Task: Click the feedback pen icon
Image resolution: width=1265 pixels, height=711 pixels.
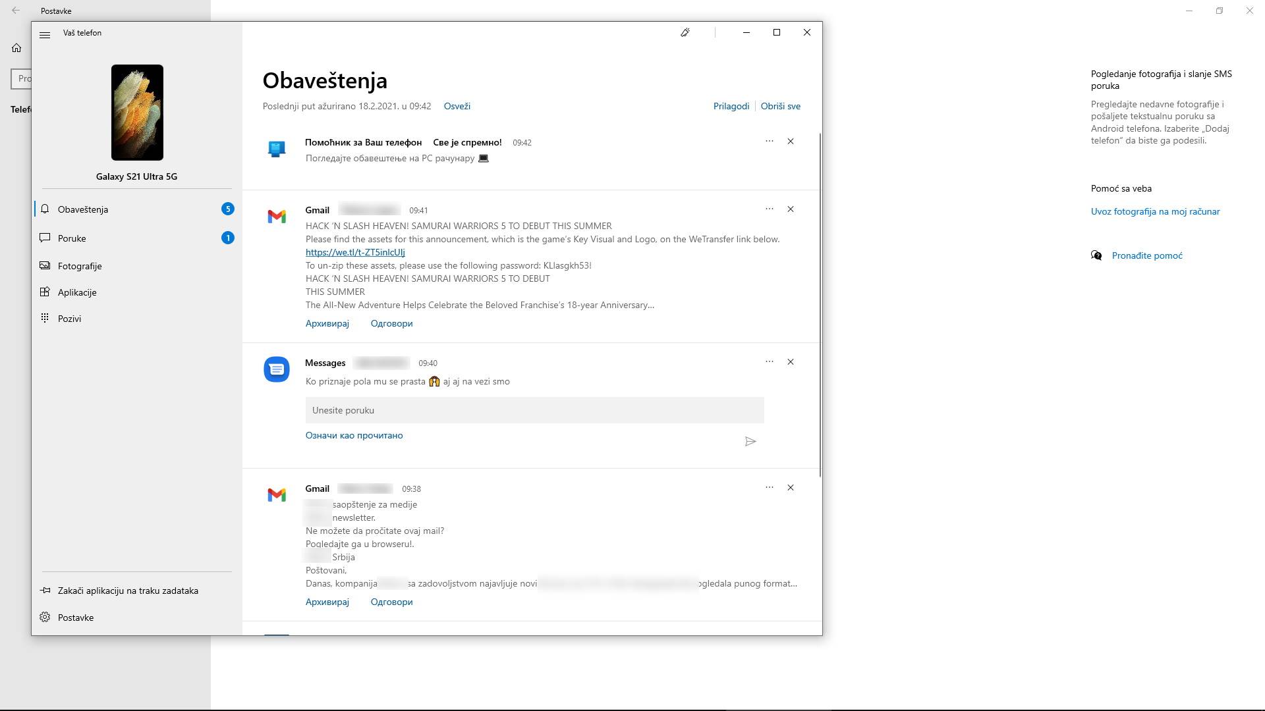Action: point(685,32)
